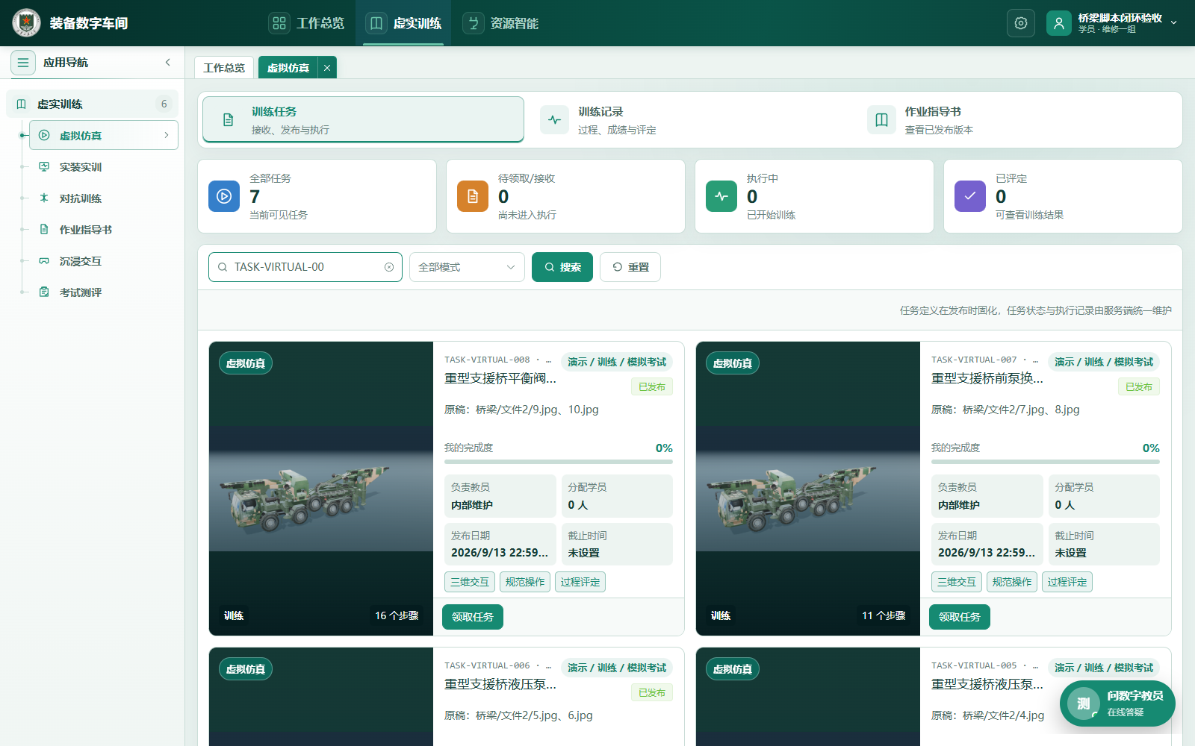This screenshot has height=746, width=1195.
Task: Click the 原稿: 桥梁/文件2/4.jpg text
Action: click(x=987, y=715)
